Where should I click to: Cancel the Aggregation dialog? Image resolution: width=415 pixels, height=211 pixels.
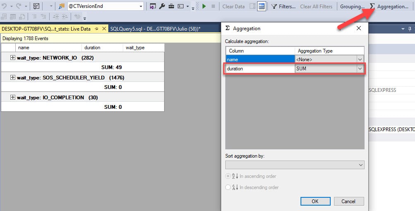[x=348, y=201]
